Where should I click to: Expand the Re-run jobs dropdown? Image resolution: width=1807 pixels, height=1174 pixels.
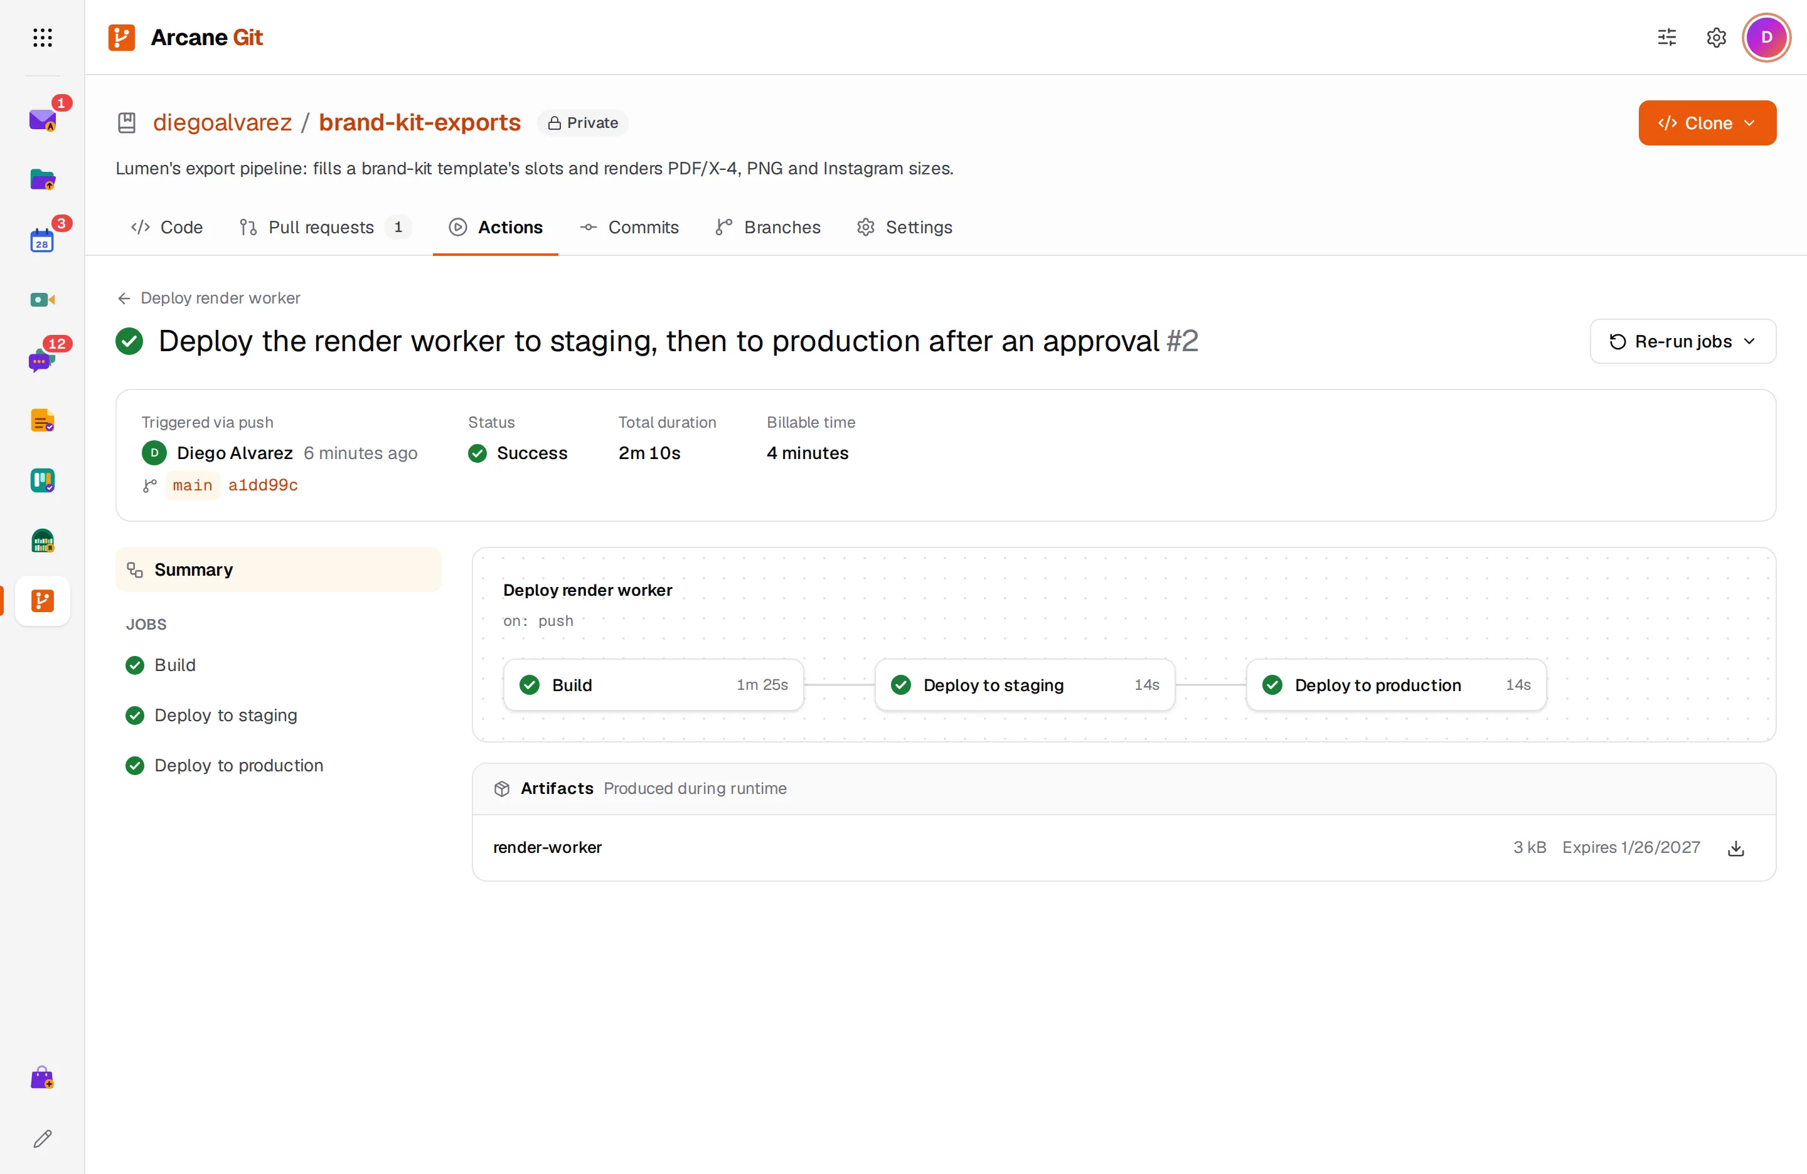[1683, 342]
